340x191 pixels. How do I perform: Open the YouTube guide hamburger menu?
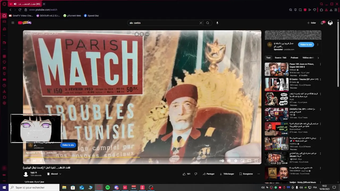(13, 23)
